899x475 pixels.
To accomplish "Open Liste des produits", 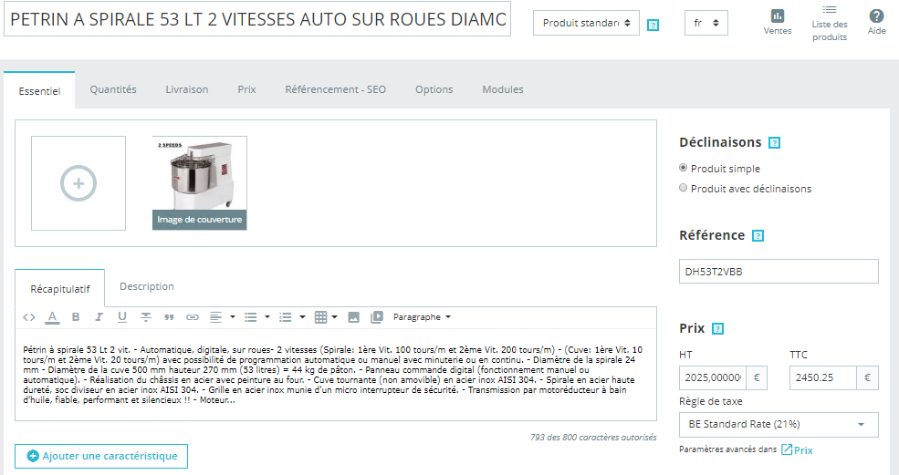I will click(x=829, y=24).
